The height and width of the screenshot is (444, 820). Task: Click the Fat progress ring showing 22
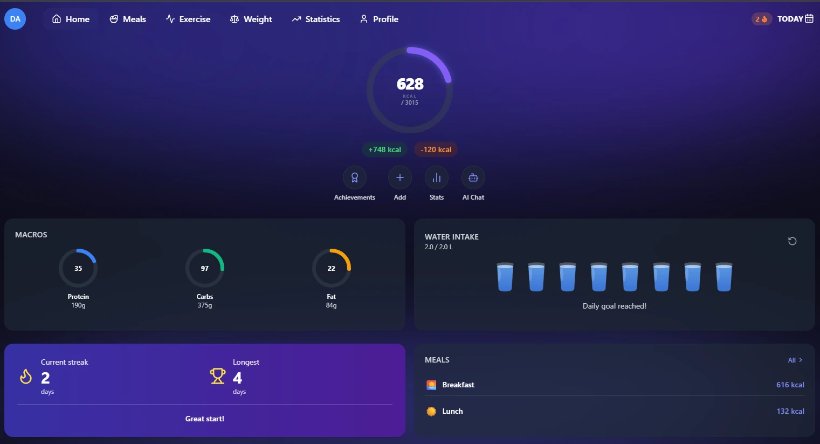[332, 268]
